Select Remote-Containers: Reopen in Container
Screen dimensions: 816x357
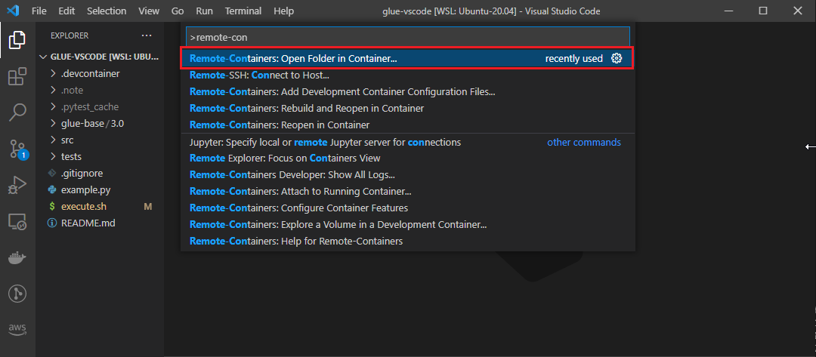(x=280, y=125)
